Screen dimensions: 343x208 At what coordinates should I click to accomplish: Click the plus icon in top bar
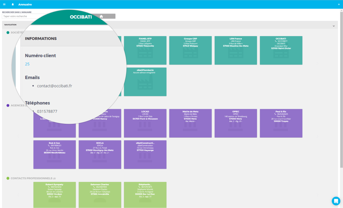[x=339, y=4]
